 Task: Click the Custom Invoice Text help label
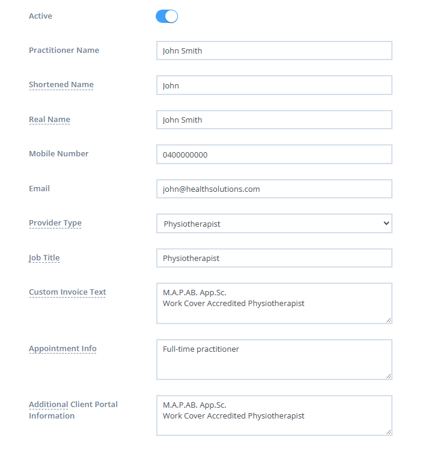click(x=67, y=292)
